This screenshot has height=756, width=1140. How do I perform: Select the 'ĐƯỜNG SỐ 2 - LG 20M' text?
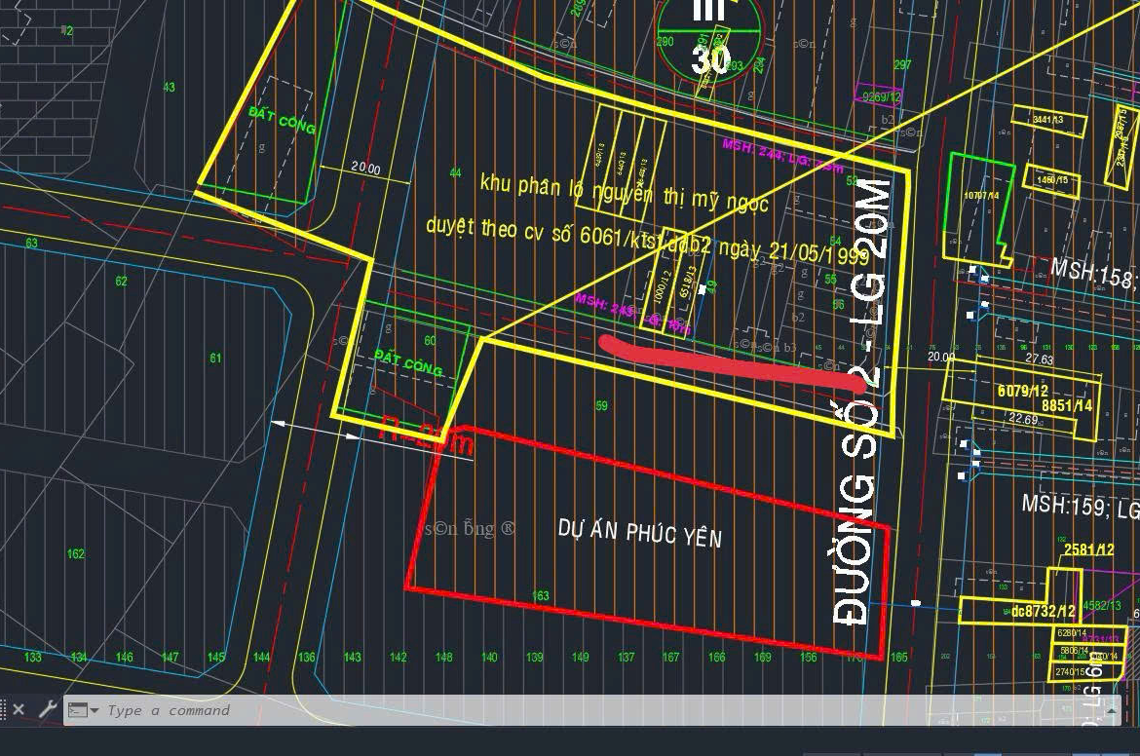[x=864, y=399]
